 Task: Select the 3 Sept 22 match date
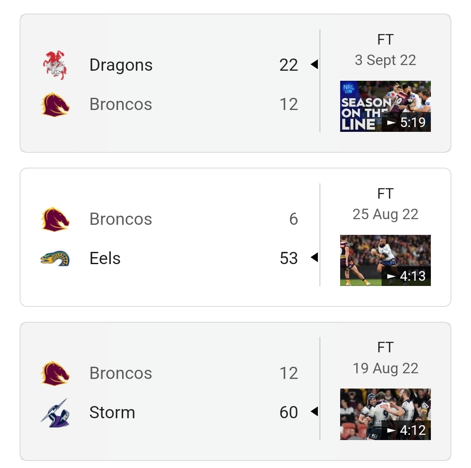pos(386,60)
